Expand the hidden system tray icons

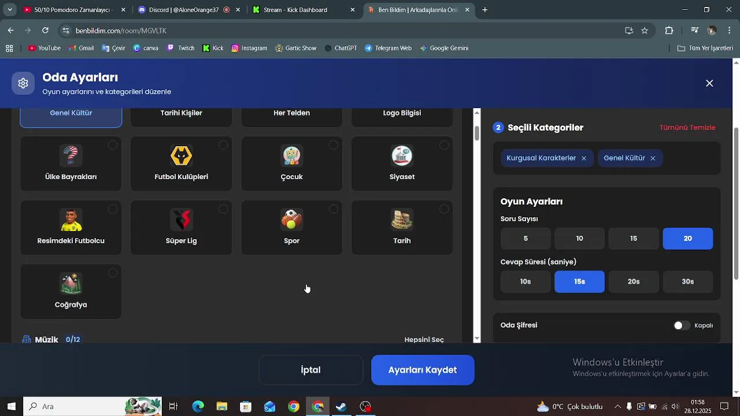(x=617, y=407)
